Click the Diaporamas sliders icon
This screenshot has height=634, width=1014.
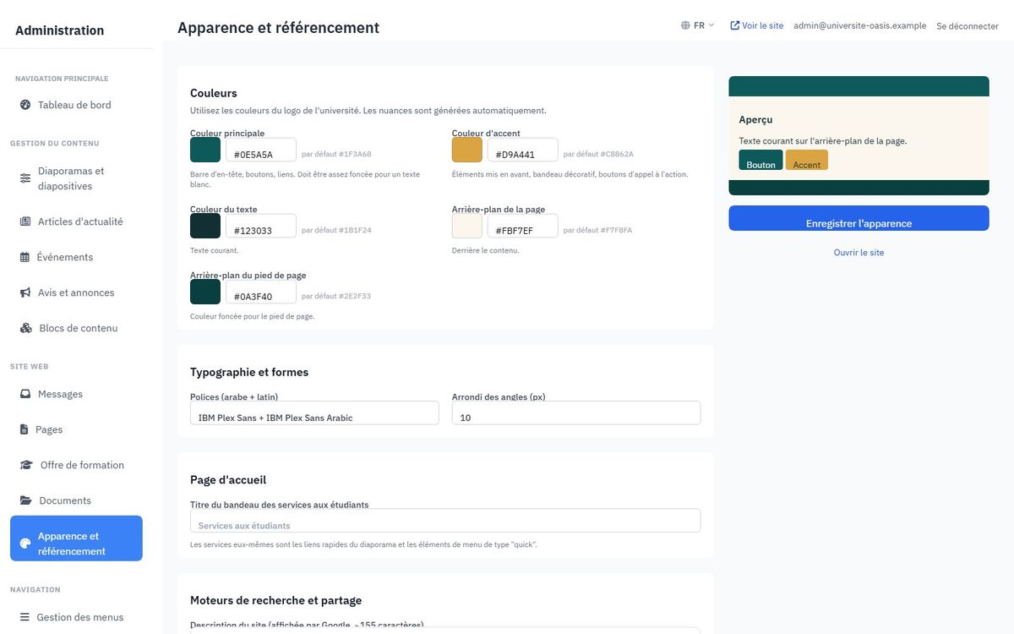[x=25, y=178]
